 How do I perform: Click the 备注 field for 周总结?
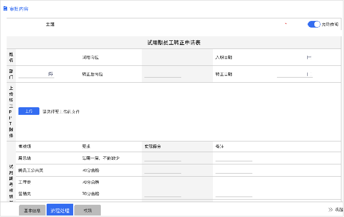pyautogui.click(x=234, y=158)
